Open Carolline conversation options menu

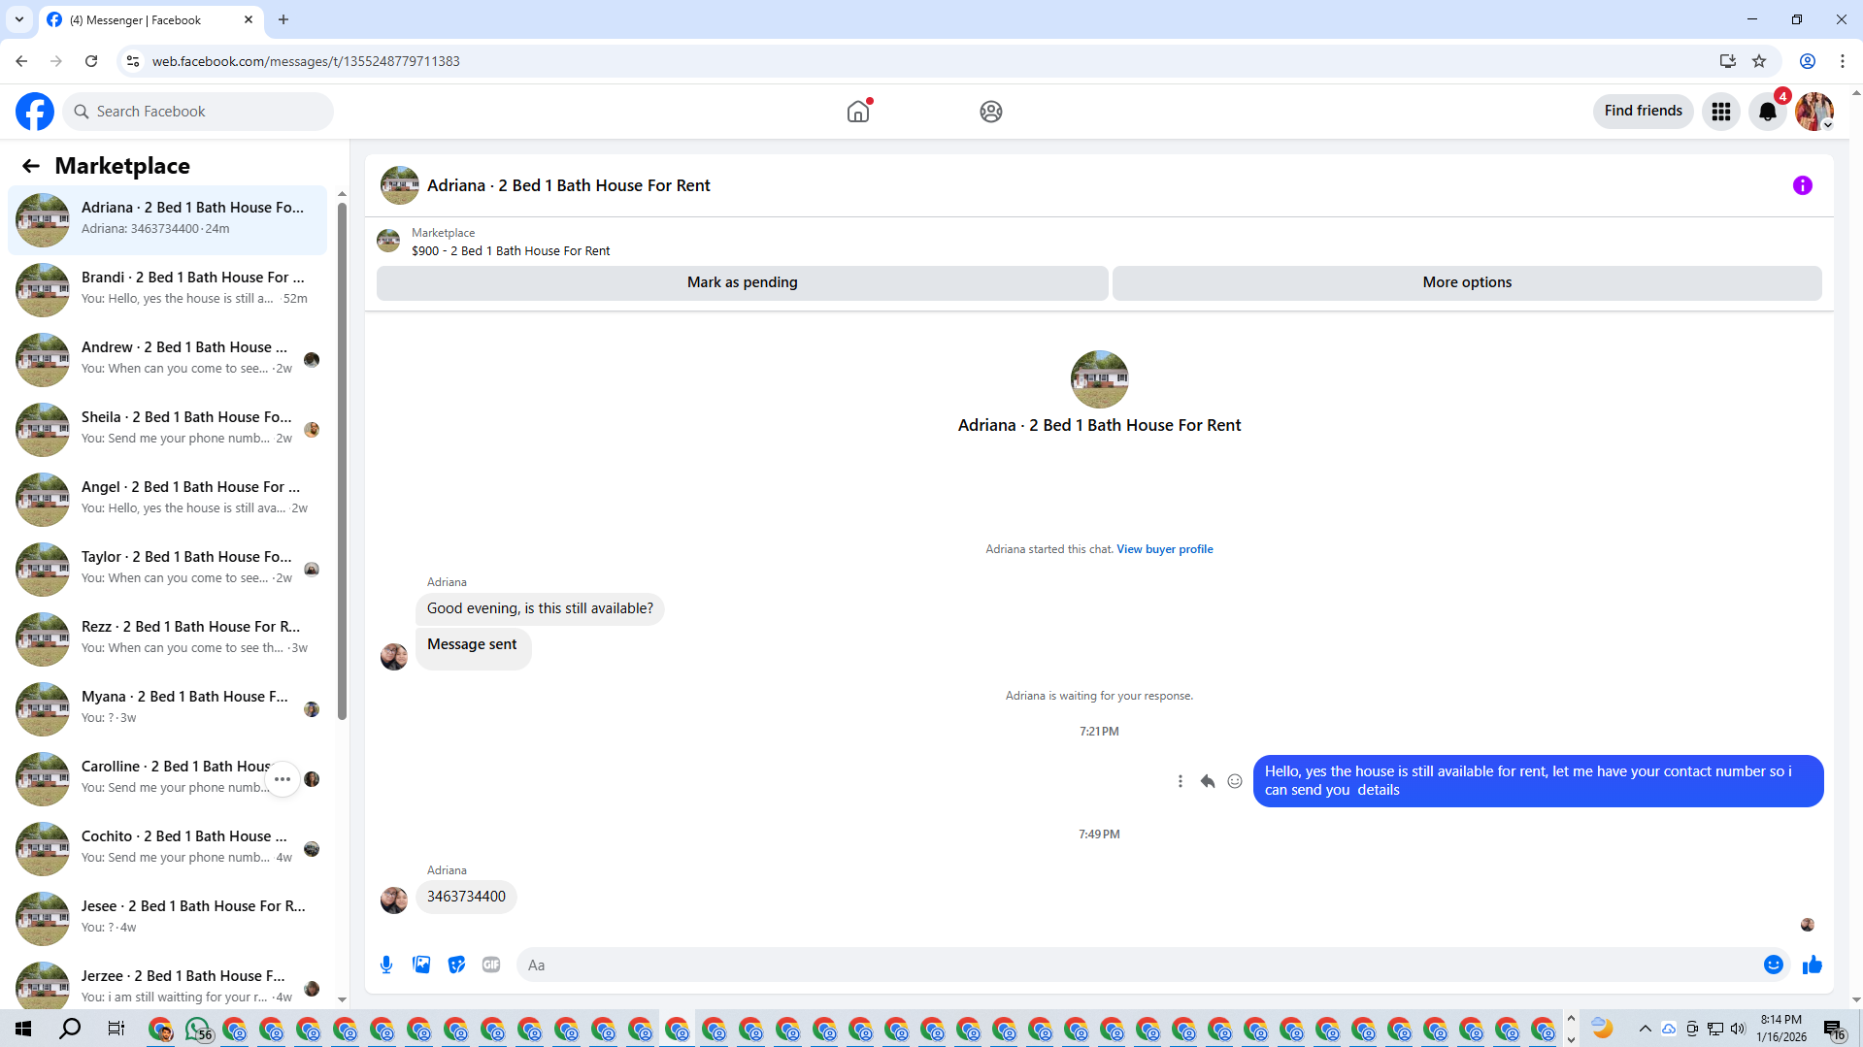tap(283, 779)
